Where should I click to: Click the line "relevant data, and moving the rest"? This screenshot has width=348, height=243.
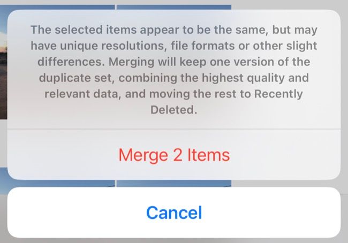coord(174,95)
